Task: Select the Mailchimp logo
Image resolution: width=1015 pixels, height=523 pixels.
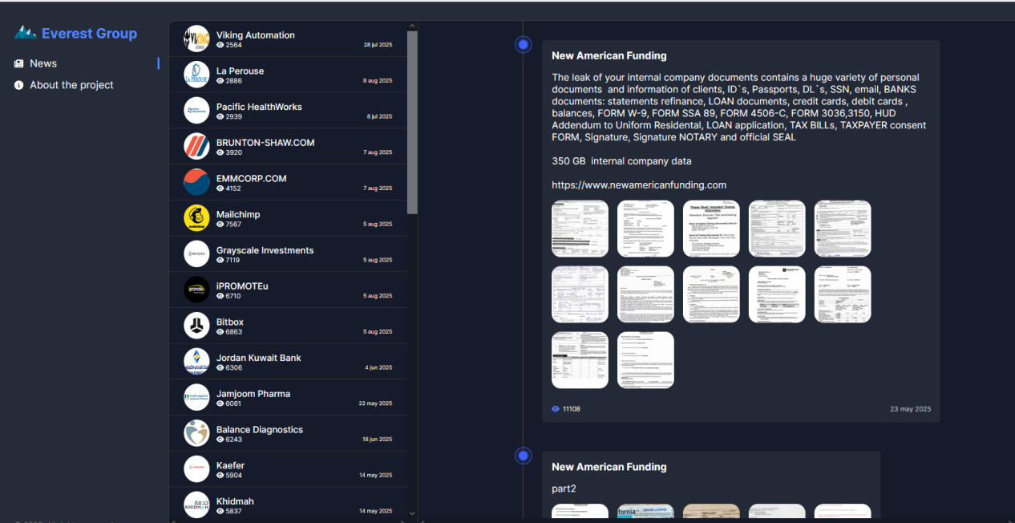Action: [196, 218]
